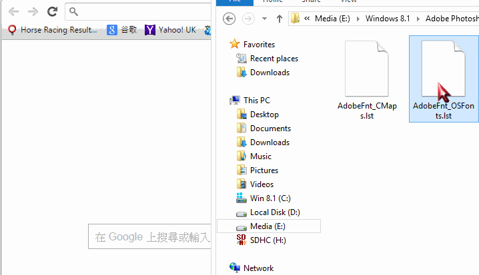Click the Documents folder icon
The image size is (479, 275).
pos(242,128)
